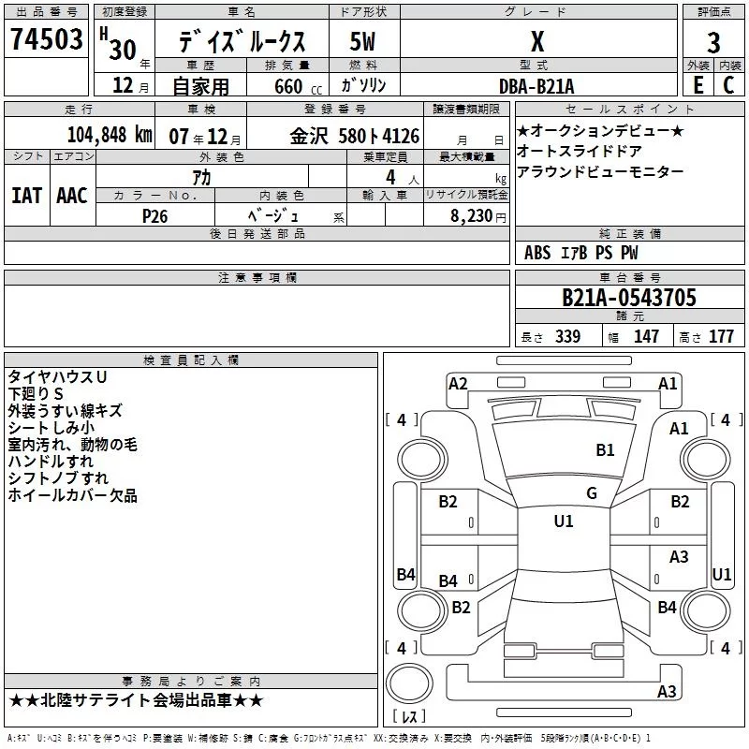The width and height of the screenshot is (749, 749).
Task: Click the 検査員記入欄 section header
Action: pos(191,360)
